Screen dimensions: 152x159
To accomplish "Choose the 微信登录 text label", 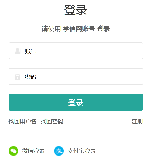I will pos(33,151).
